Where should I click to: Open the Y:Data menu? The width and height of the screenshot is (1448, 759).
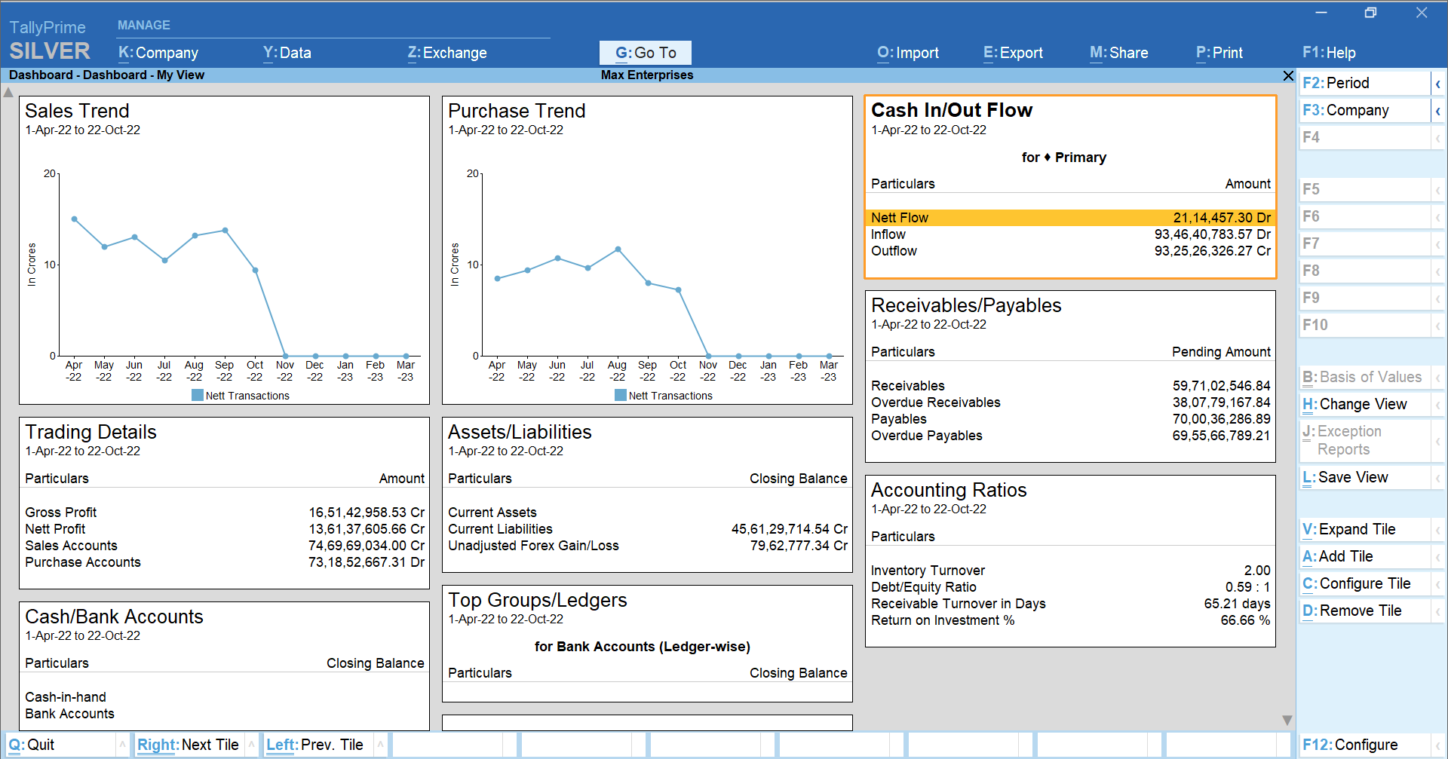[x=287, y=53]
